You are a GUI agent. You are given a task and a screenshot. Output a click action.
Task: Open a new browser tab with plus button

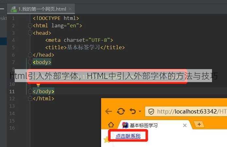(199, 124)
